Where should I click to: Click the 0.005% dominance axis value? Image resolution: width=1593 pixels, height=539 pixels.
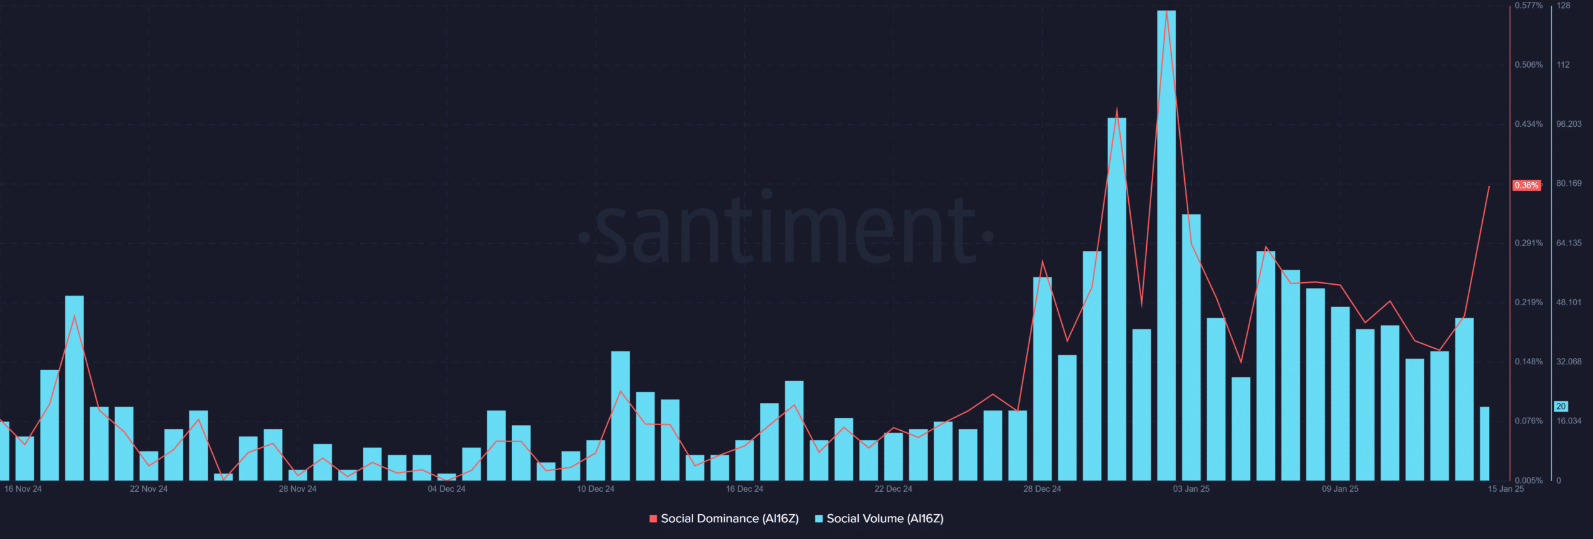[x=1529, y=481]
